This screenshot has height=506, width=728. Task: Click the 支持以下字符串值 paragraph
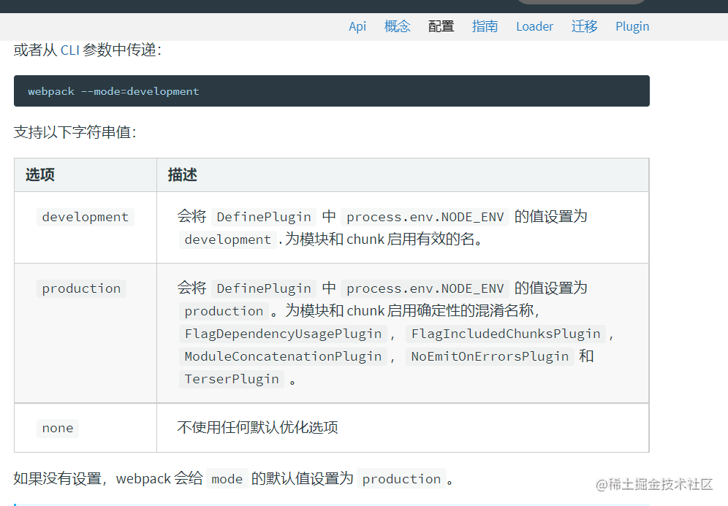(75, 132)
